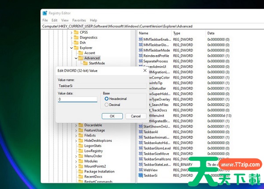264x189 pixels.
Task: Expand the FileExts tree node
Action: [76, 136]
